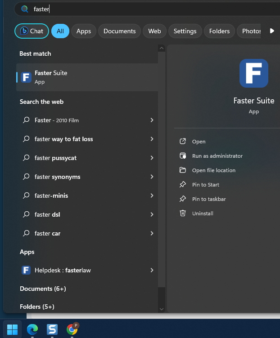Image resolution: width=280 pixels, height=338 pixels.
Task: Click magnifier icon beside 'faster synonyms'
Action: click(26, 177)
